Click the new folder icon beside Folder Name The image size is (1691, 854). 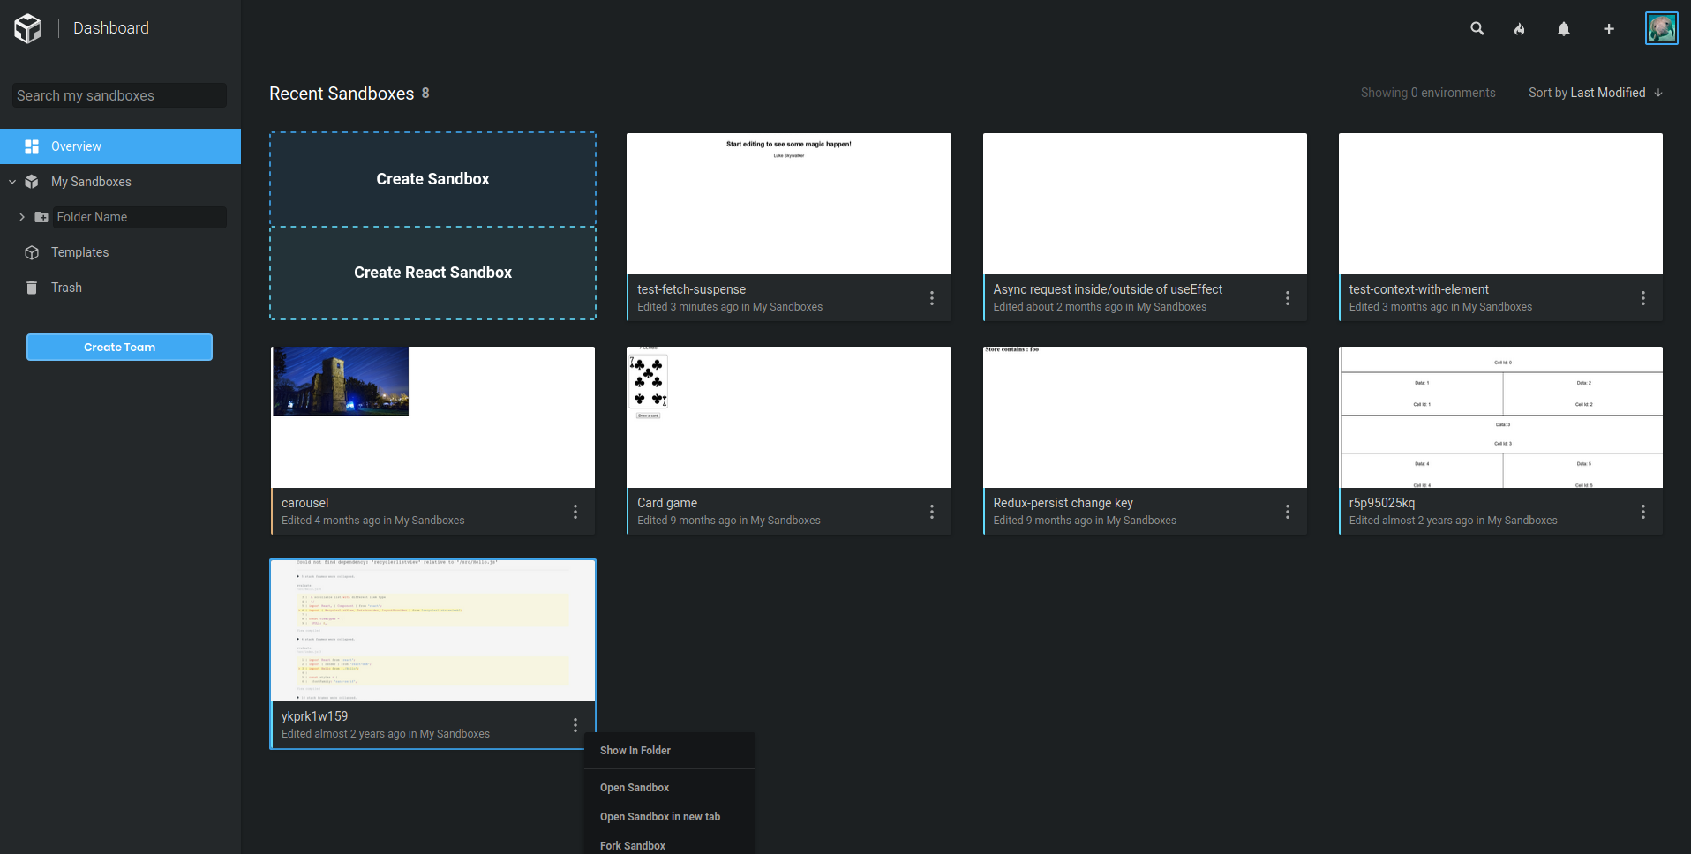pyautogui.click(x=41, y=217)
